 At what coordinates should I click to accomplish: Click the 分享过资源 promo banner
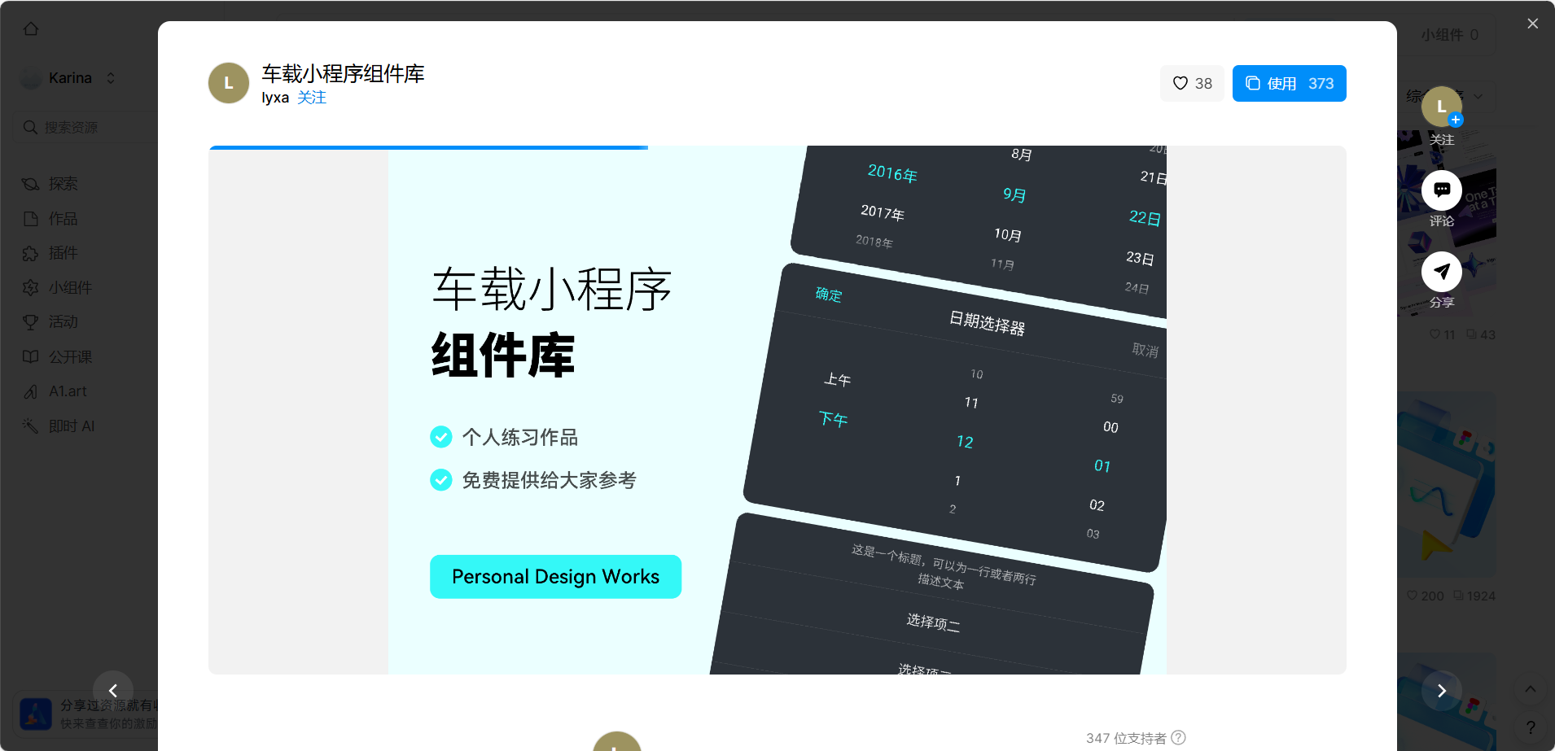pyautogui.click(x=85, y=714)
